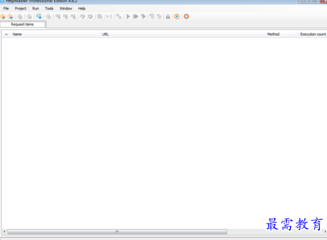
Task: Click the new project icon with green plus
Action: click(3, 17)
